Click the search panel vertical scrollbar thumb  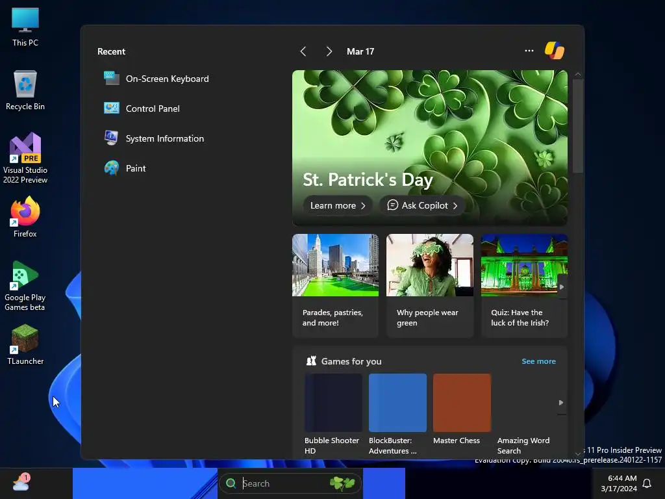[577, 126]
